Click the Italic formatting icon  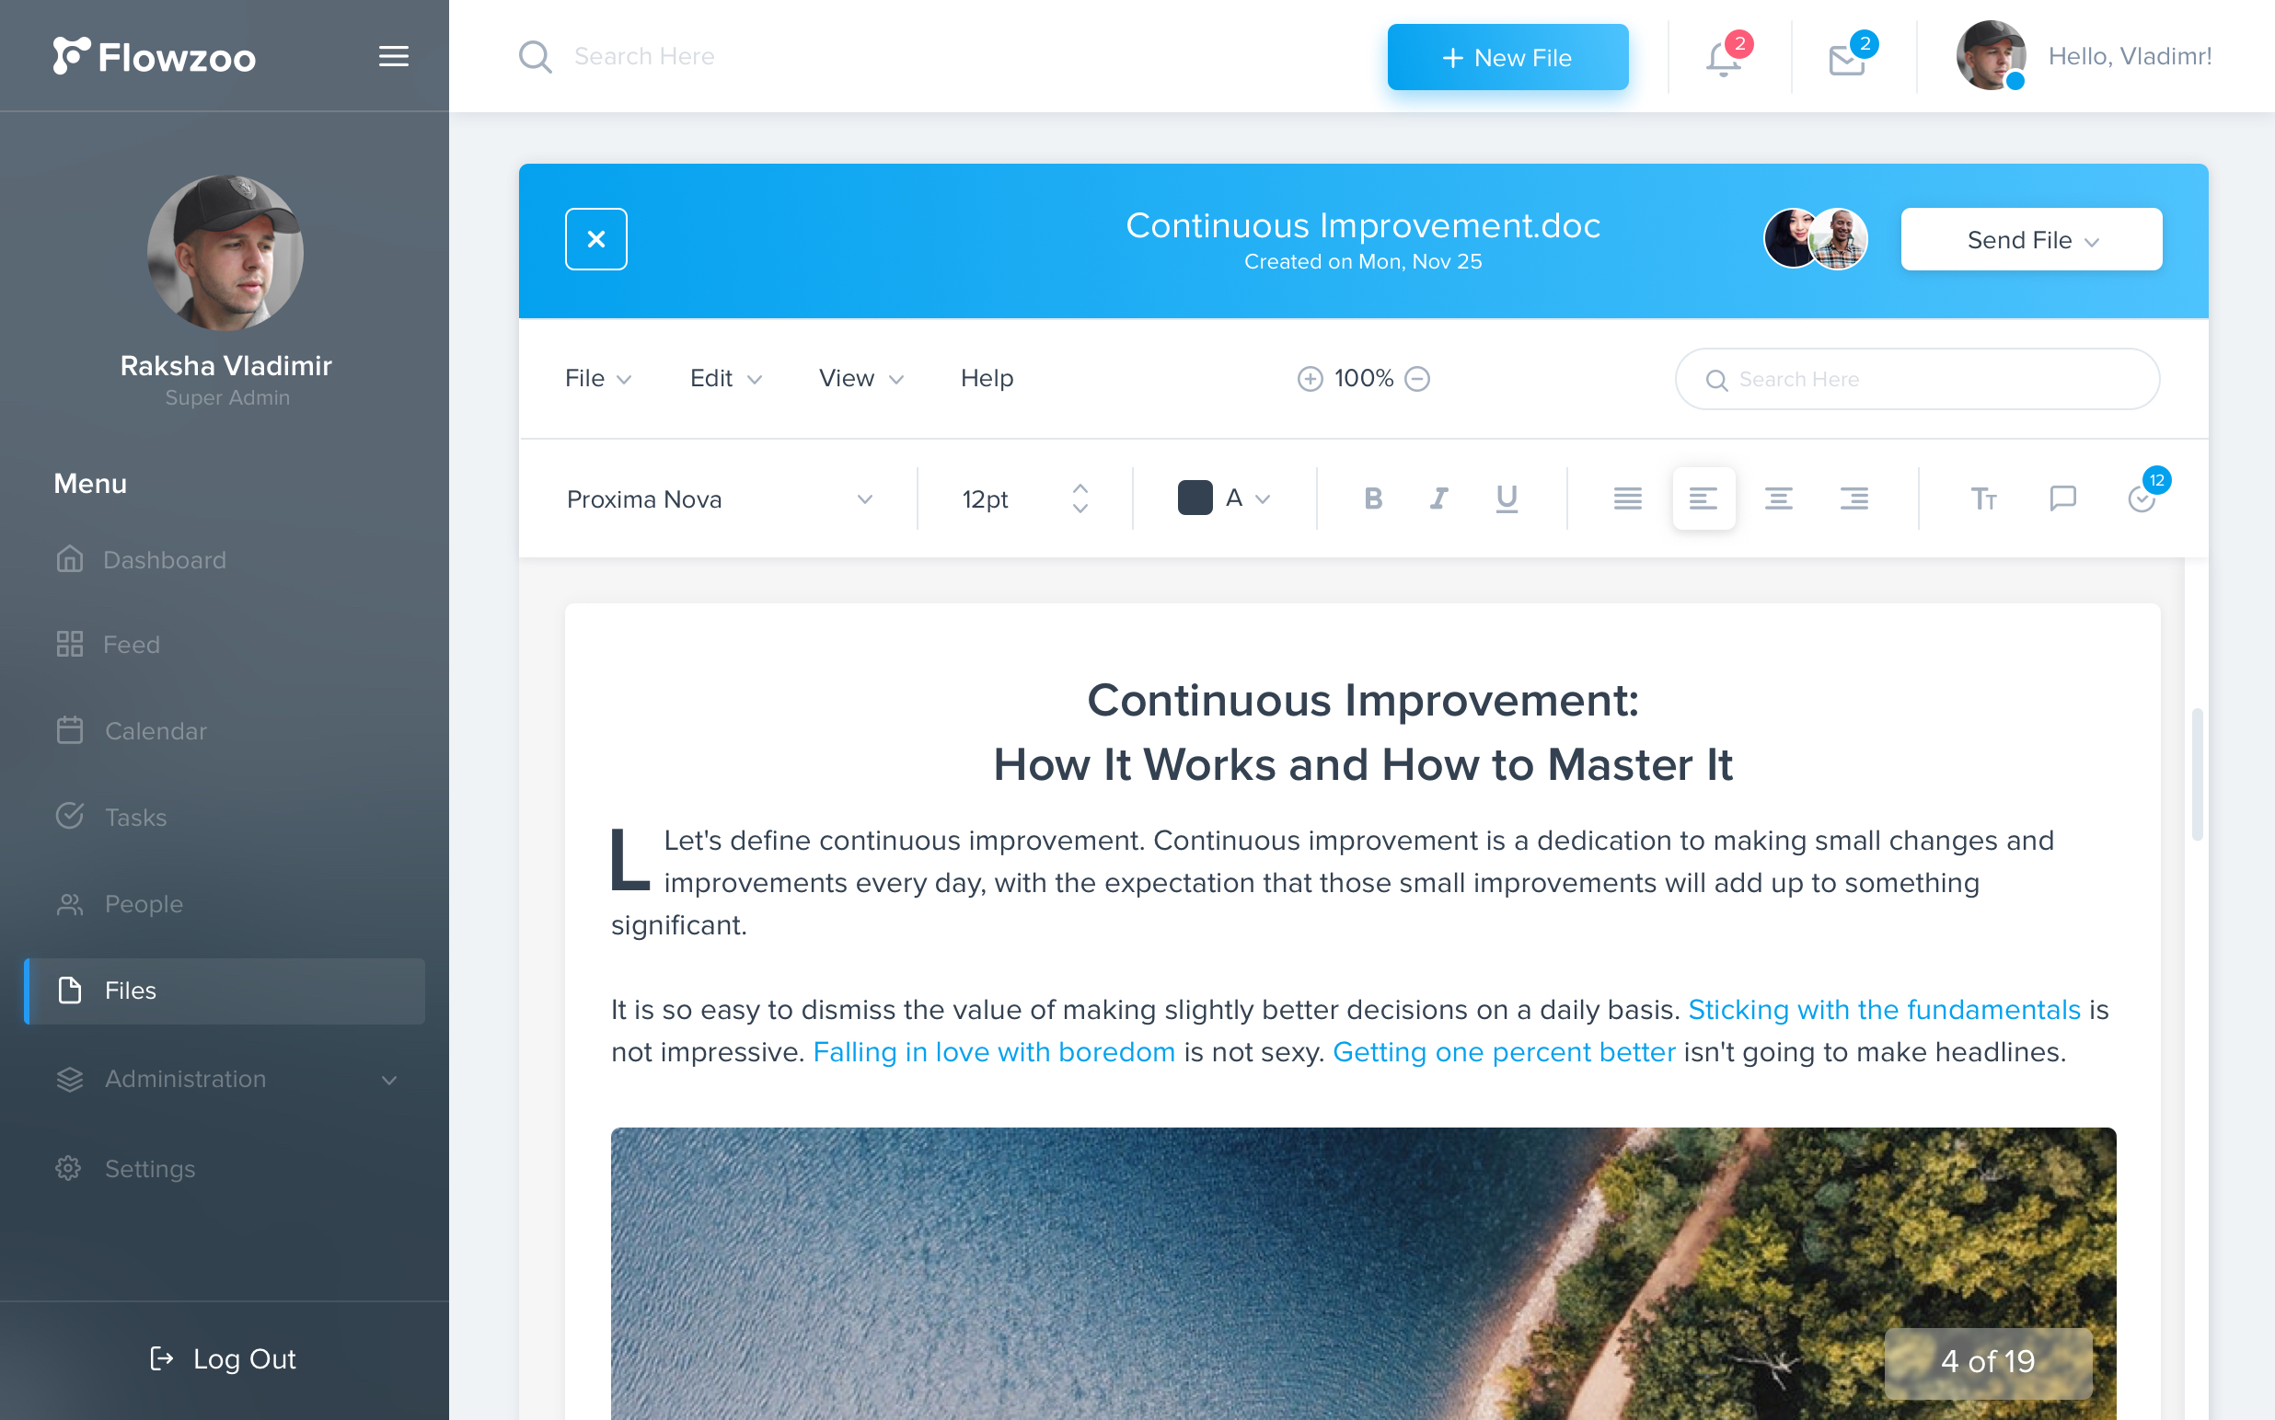(1438, 499)
